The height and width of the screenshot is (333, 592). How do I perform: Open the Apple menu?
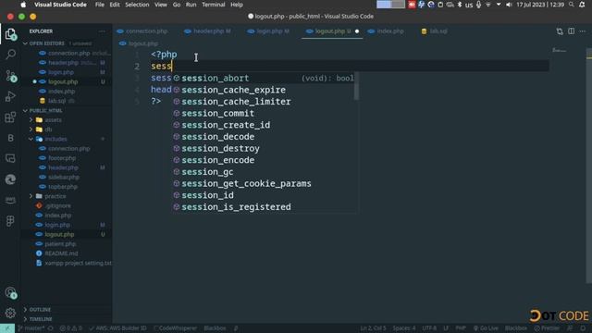point(23,5)
